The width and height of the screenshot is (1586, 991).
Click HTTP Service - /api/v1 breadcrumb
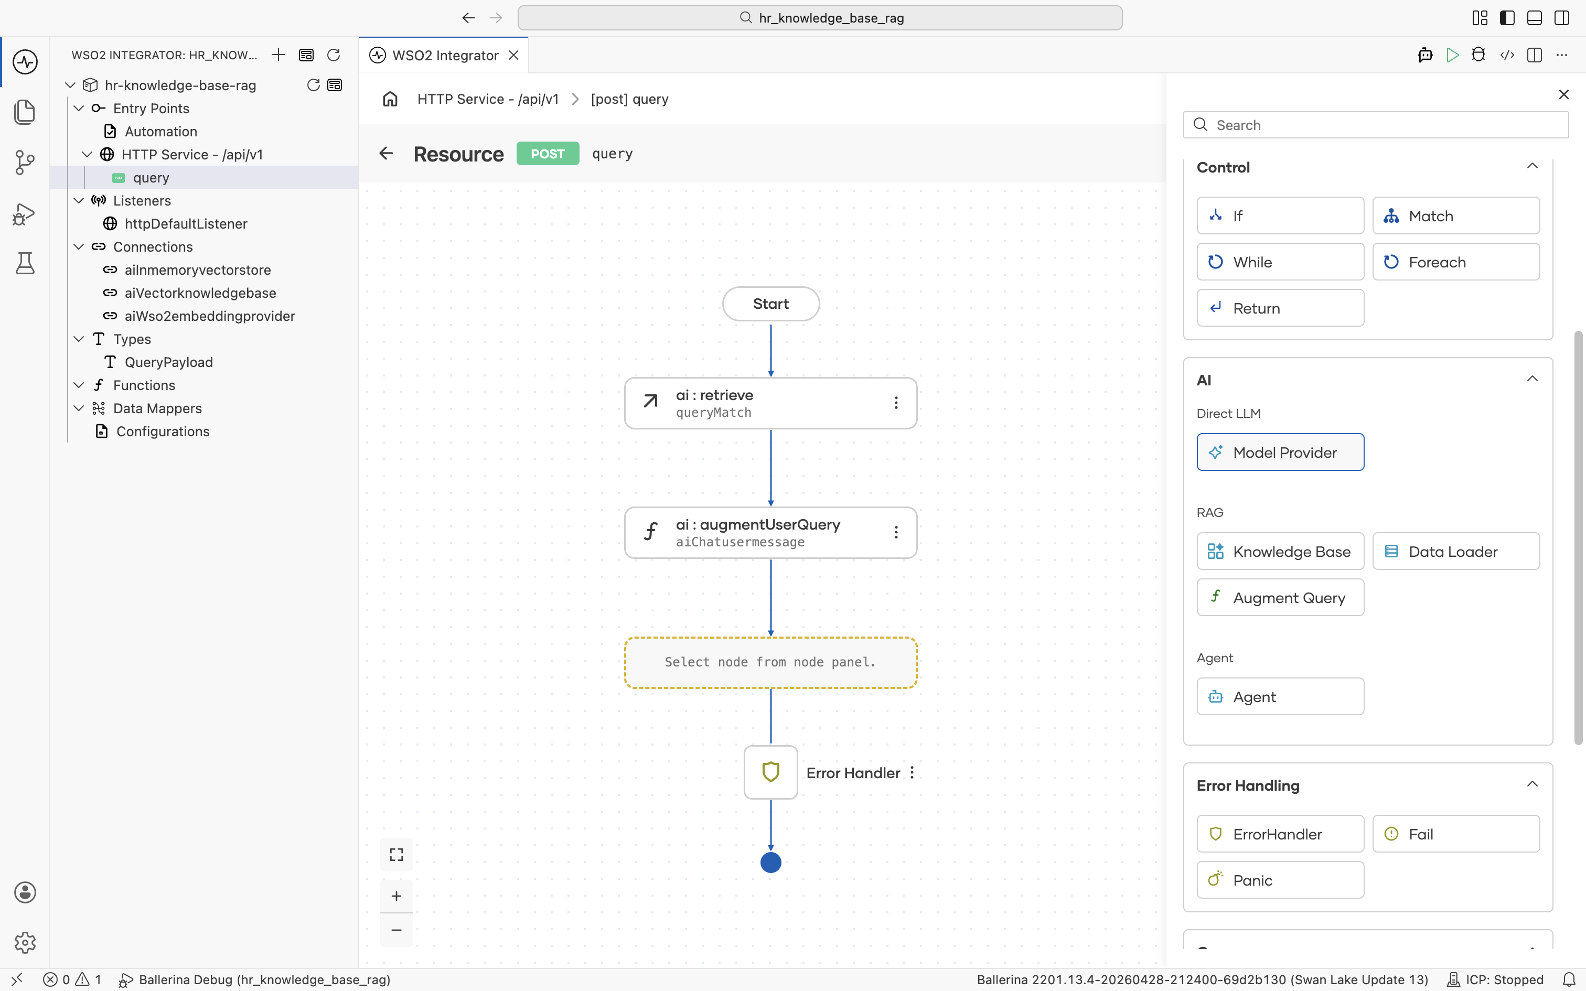pos(488,99)
